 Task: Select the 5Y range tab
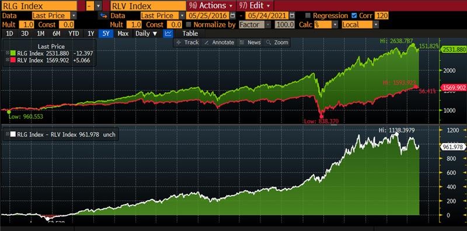pos(106,33)
